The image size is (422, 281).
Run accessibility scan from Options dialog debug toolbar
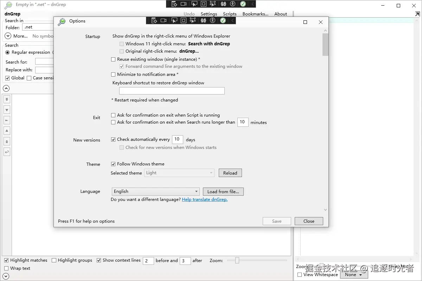[x=213, y=20]
